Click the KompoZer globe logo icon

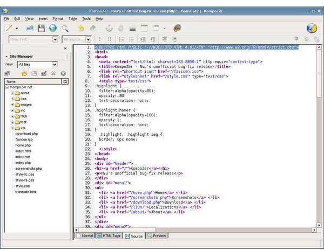[312, 29]
